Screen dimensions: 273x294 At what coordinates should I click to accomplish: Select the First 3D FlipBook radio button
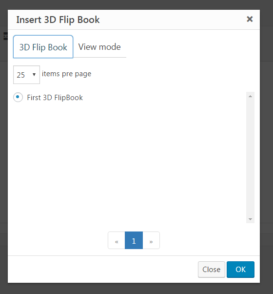pyautogui.click(x=18, y=97)
